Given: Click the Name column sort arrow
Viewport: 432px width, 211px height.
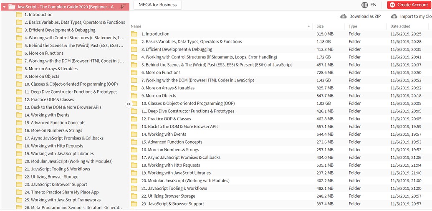Looking at the screenshot, I should (x=308, y=26).
